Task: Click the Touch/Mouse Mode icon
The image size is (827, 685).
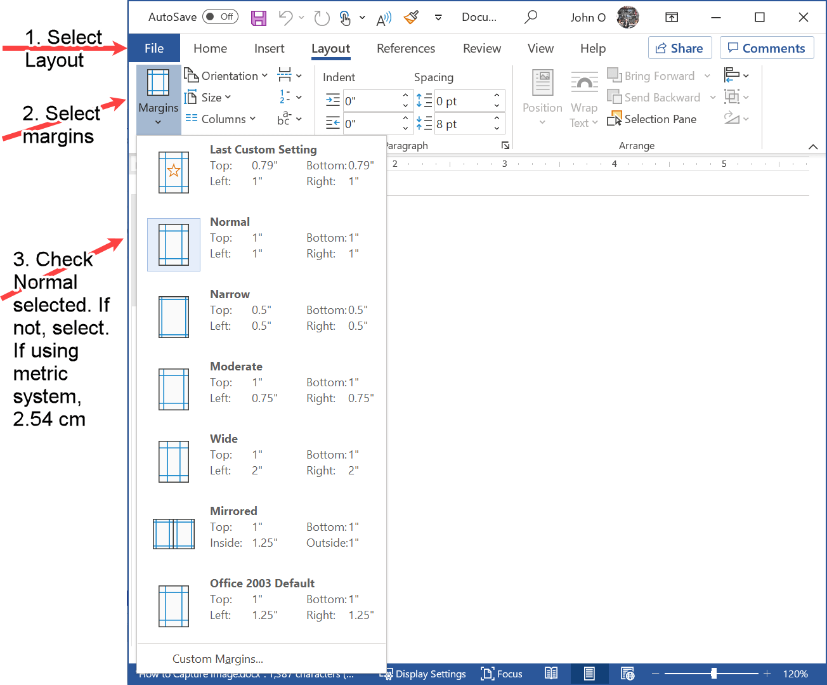Action: pos(345,18)
